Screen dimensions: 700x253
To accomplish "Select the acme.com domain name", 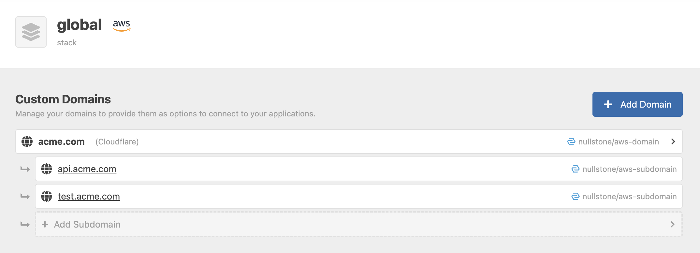I will coord(61,141).
